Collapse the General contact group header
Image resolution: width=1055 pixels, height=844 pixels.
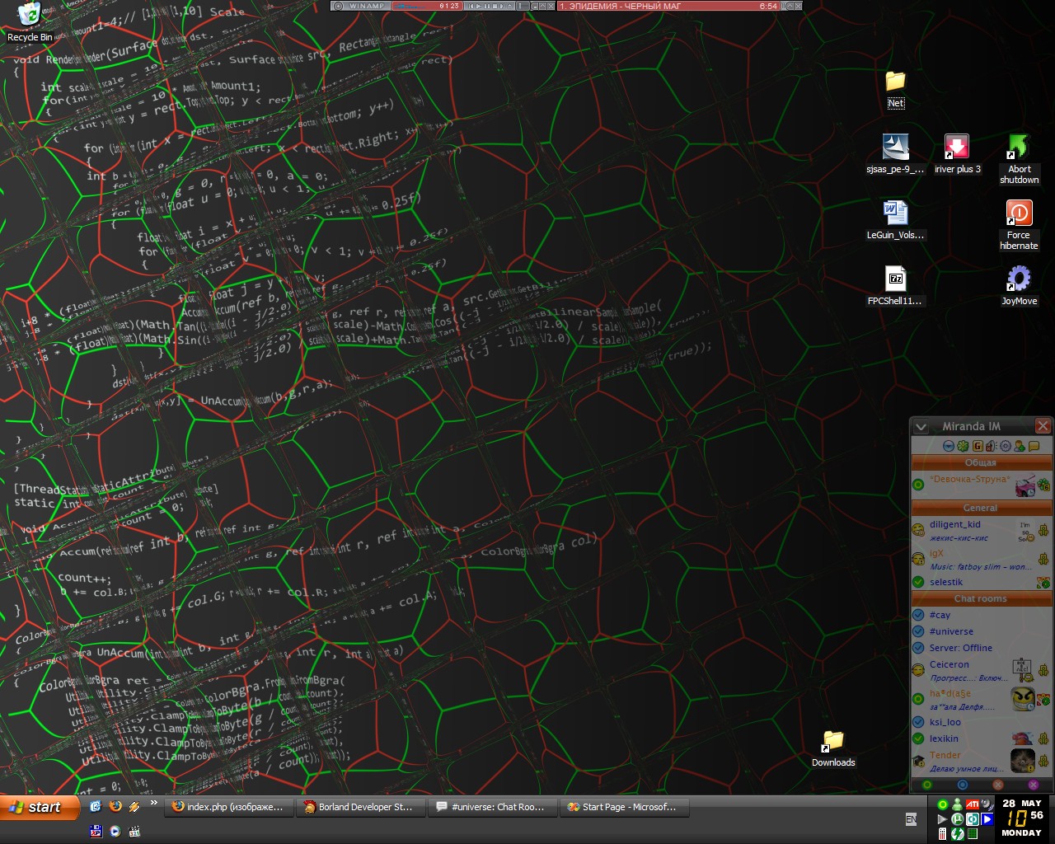[980, 508]
